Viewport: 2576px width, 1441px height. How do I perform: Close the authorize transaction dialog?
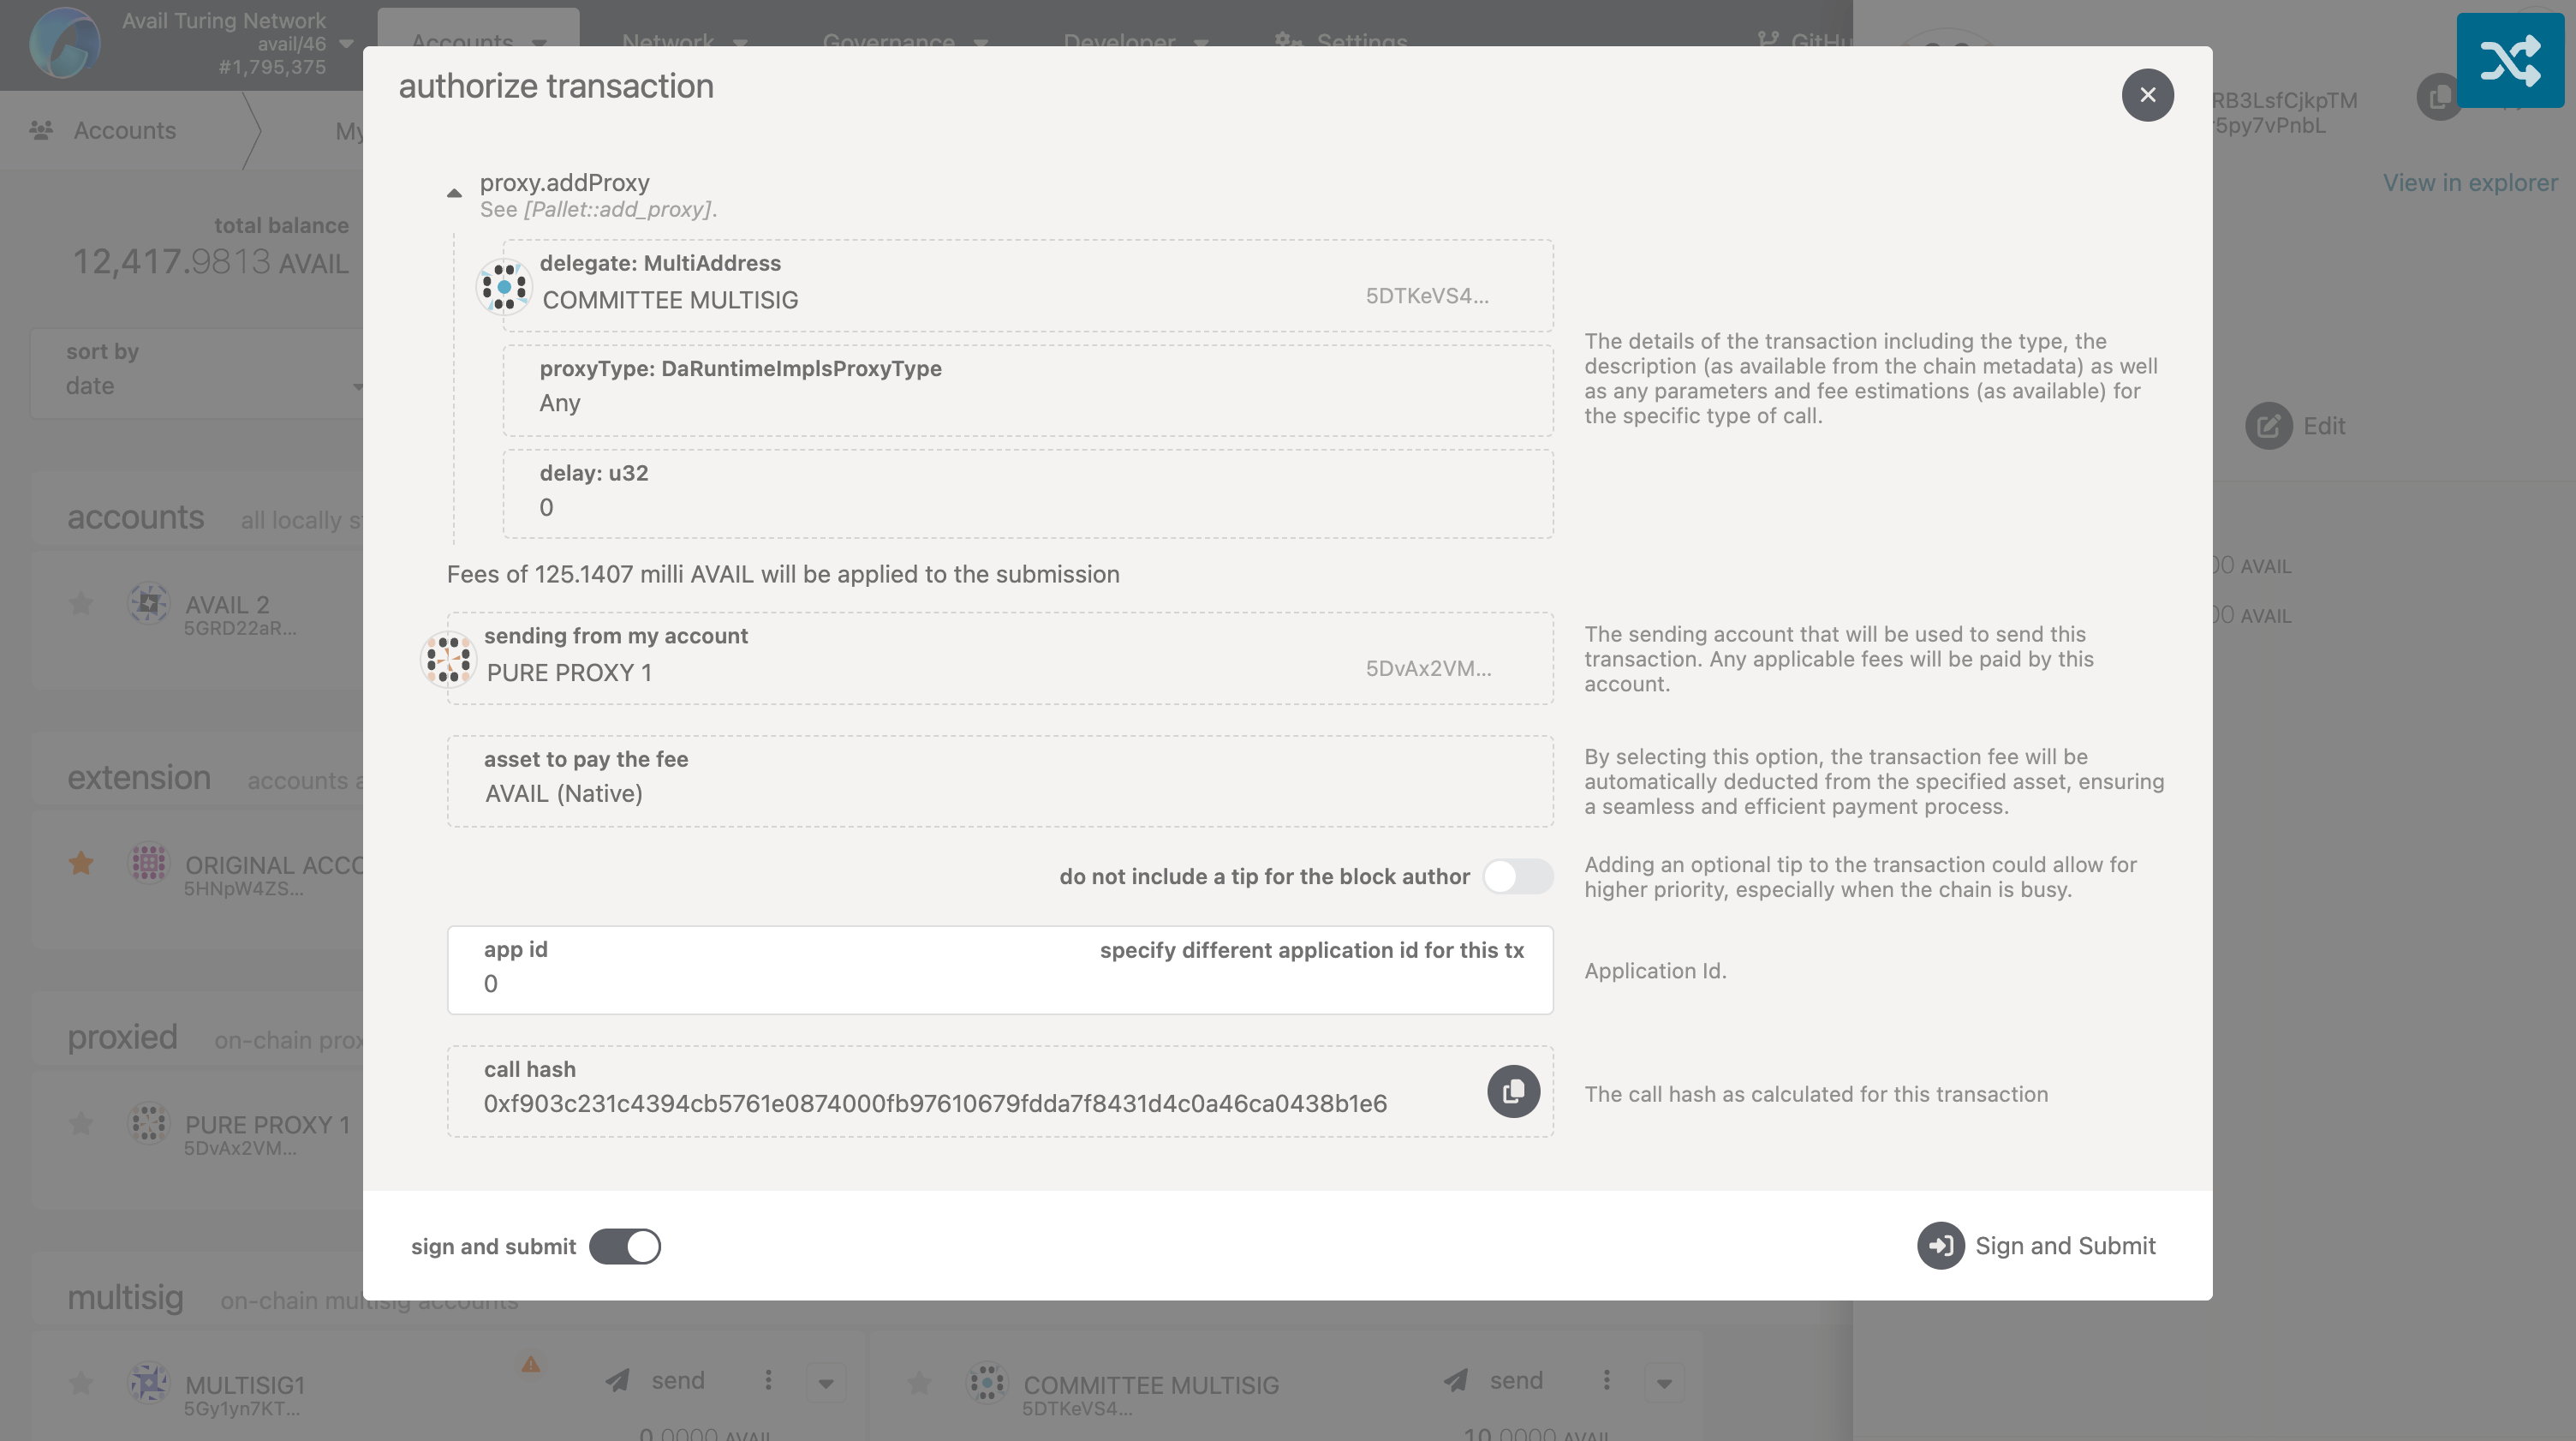2147,95
